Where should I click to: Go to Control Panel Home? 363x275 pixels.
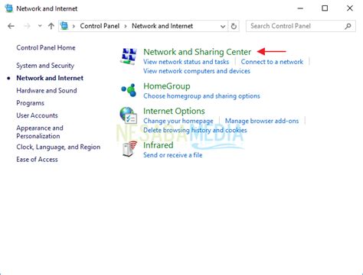click(x=46, y=47)
